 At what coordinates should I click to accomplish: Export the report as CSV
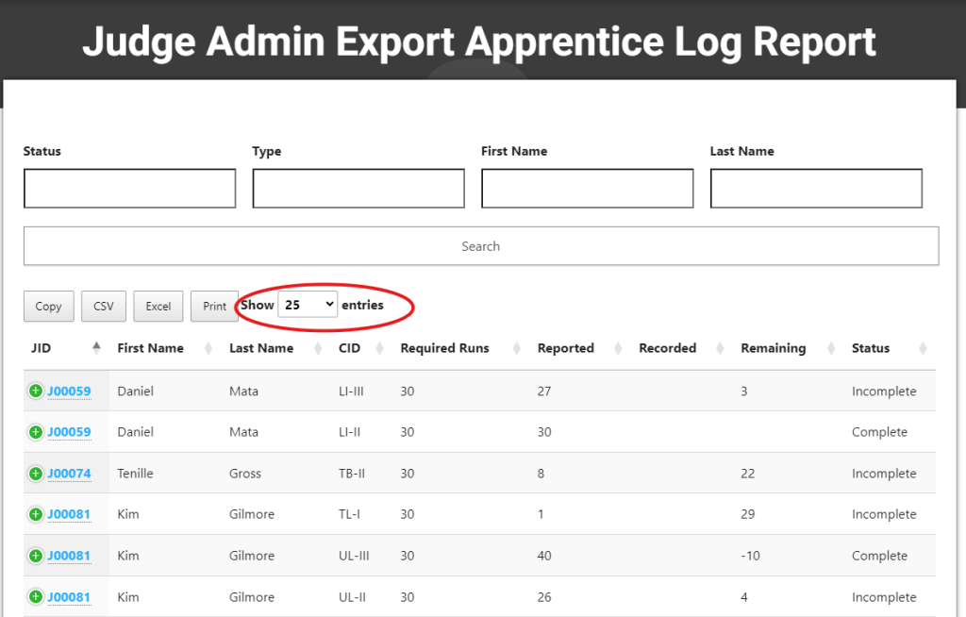tap(104, 306)
